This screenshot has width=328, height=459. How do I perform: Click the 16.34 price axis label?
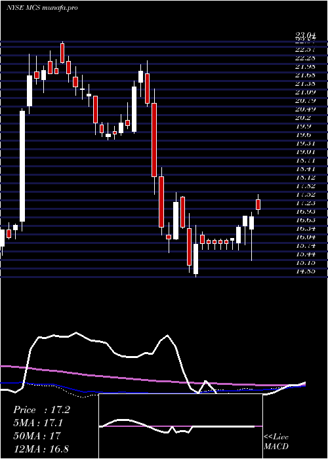click(x=306, y=228)
